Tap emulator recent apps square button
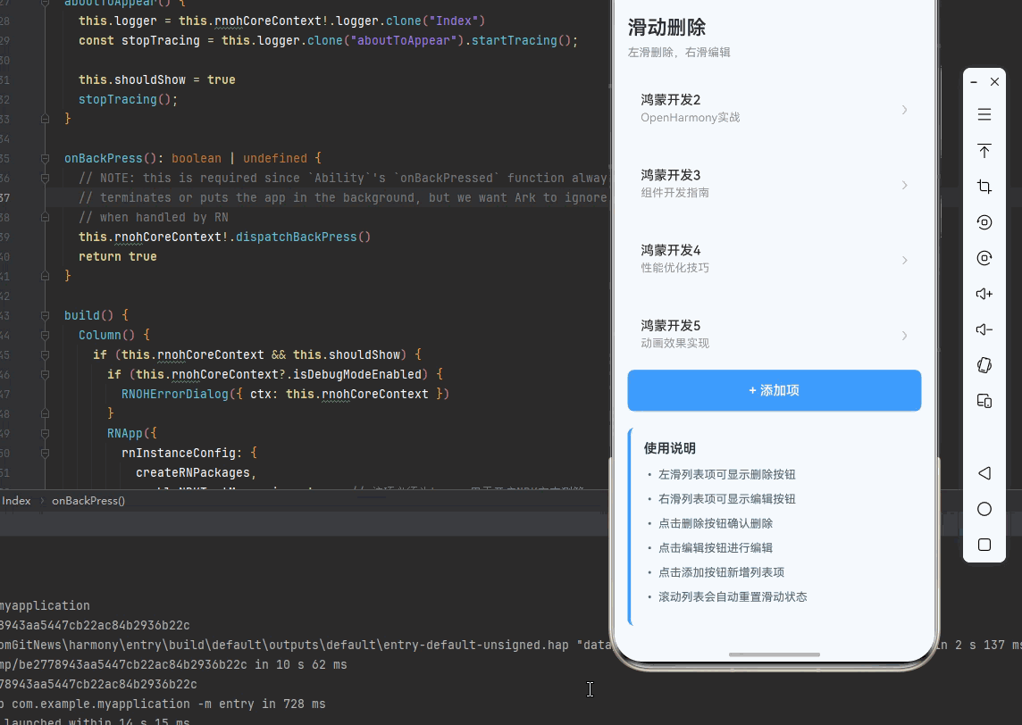 pyautogui.click(x=984, y=545)
